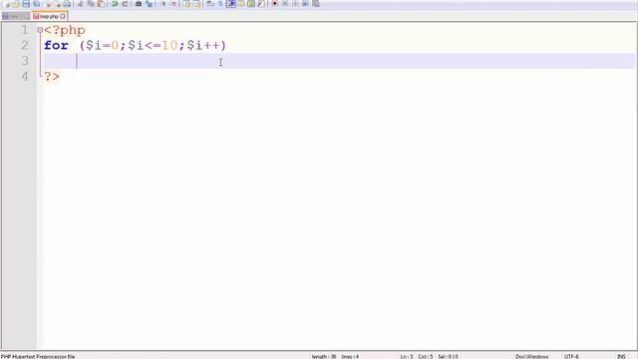Click the Copy toolbar icon
The width and height of the screenshot is (638, 359).
tap(91, 4)
